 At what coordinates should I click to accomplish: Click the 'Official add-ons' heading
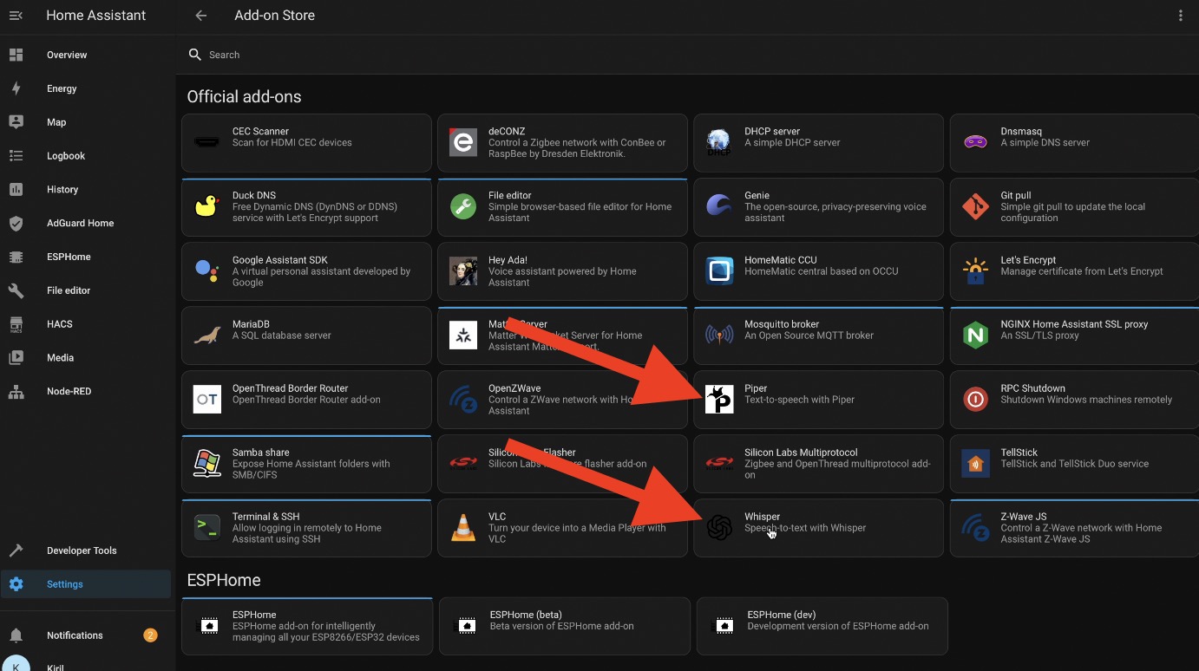(x=245, y=96)
